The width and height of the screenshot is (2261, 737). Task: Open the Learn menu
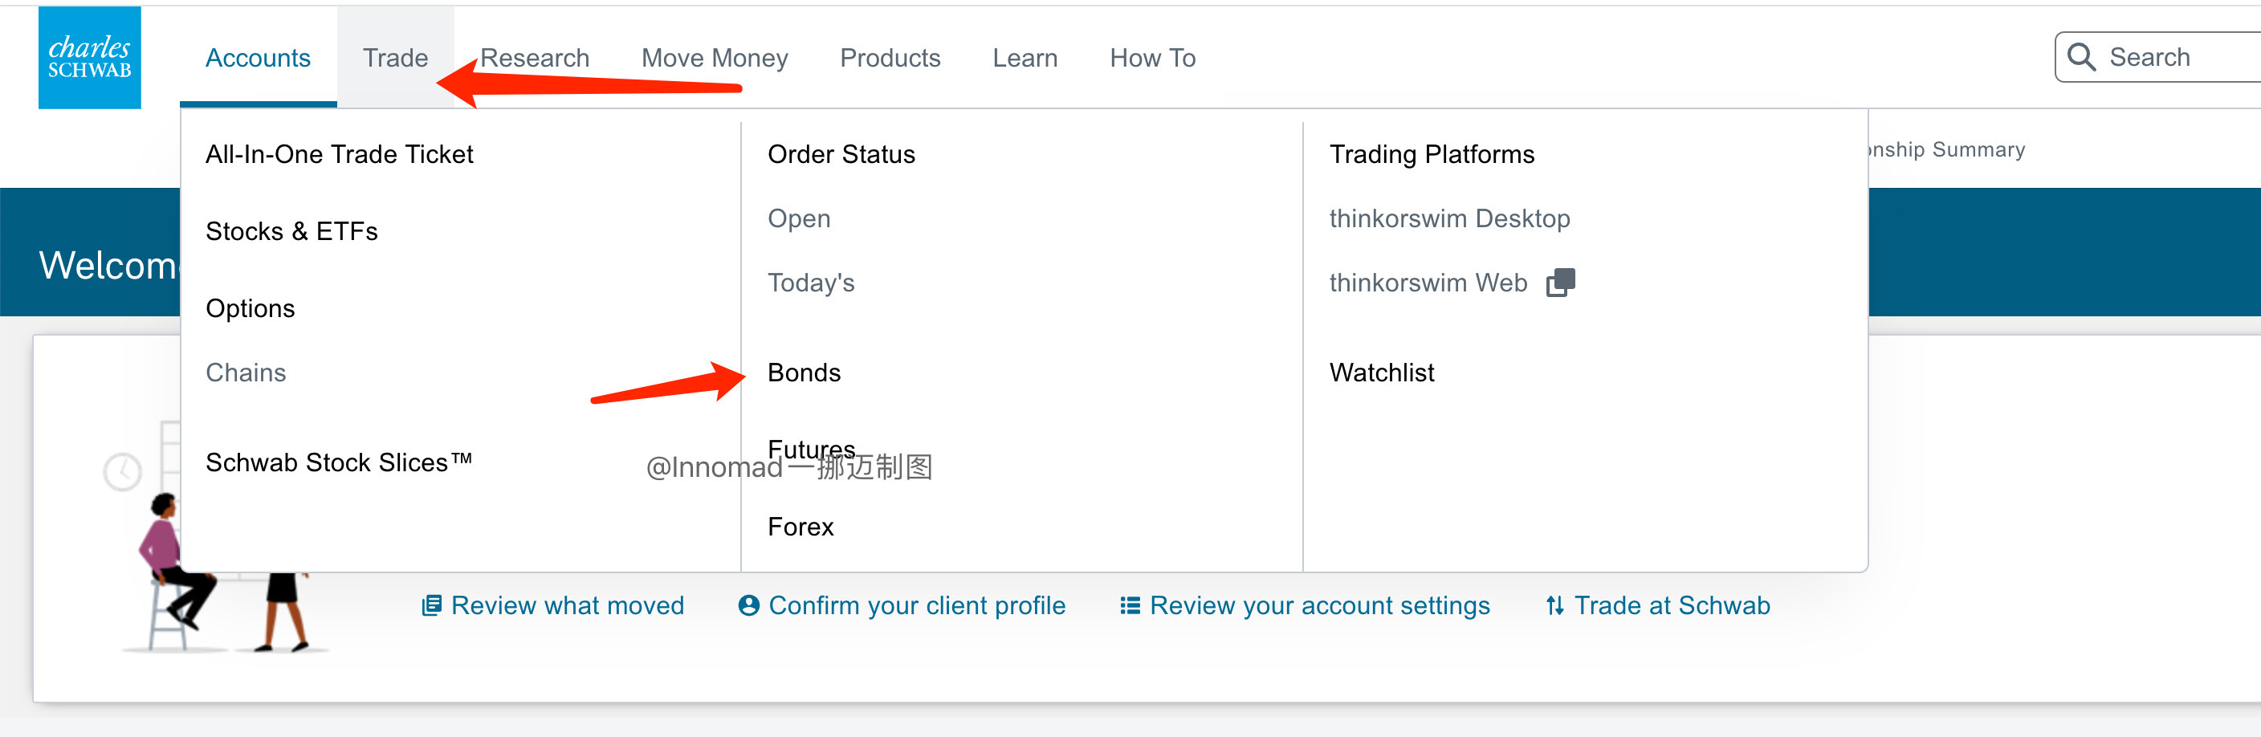1025,58
